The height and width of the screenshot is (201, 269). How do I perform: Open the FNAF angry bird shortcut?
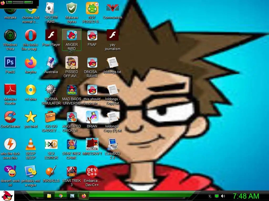click(92, 38)
